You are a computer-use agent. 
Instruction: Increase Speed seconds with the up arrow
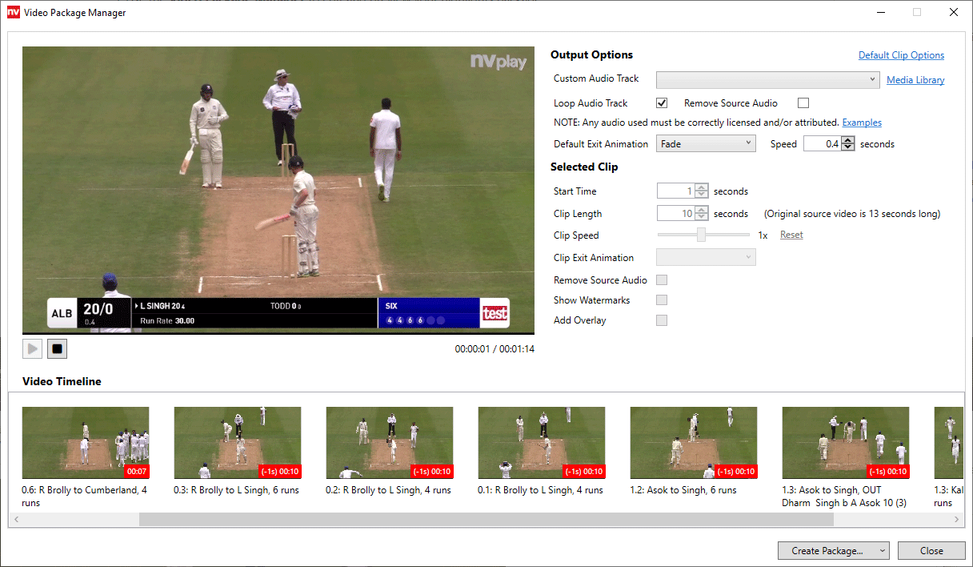848,140
